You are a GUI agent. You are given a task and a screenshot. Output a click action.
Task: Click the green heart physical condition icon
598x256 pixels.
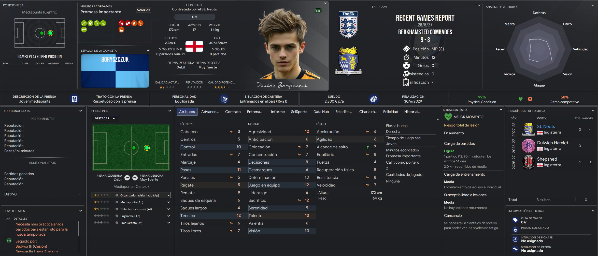coord(521,99)
